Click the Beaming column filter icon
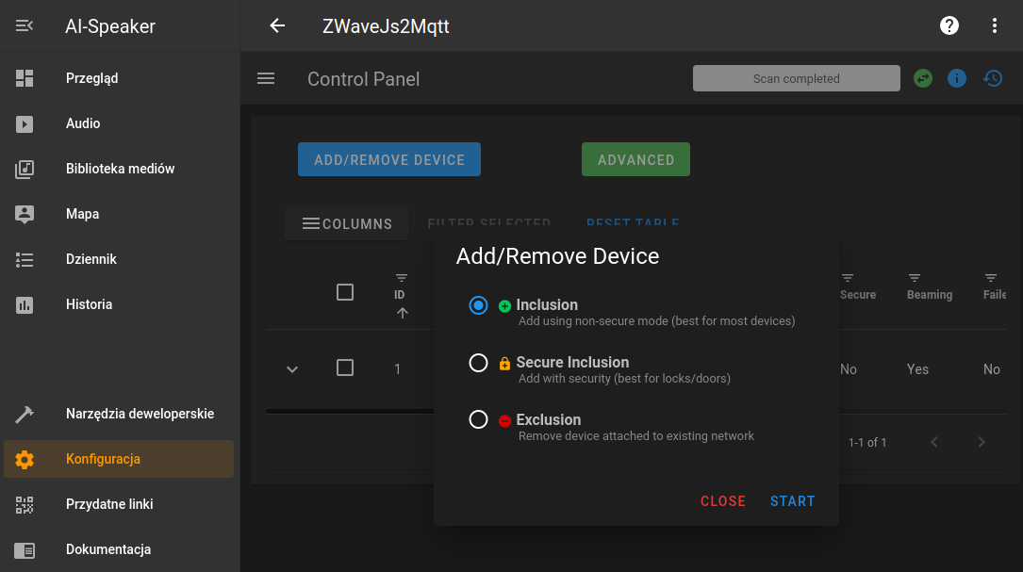 [x=915, y=278]
